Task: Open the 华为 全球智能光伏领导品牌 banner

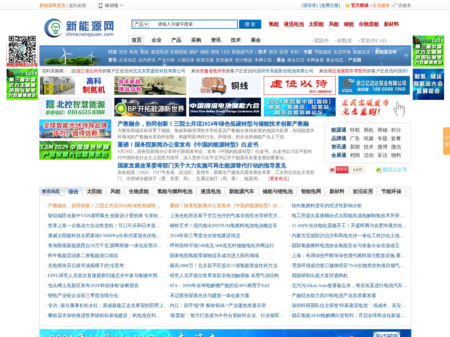Action: pos(75,129)
